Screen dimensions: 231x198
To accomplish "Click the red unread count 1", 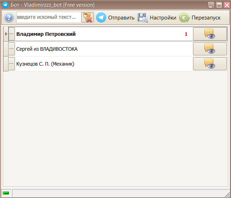I will click(186, 34).
